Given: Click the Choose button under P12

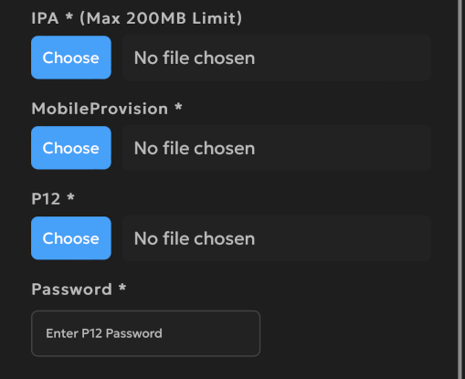Looking at the screenshot, I should [71, 238].
